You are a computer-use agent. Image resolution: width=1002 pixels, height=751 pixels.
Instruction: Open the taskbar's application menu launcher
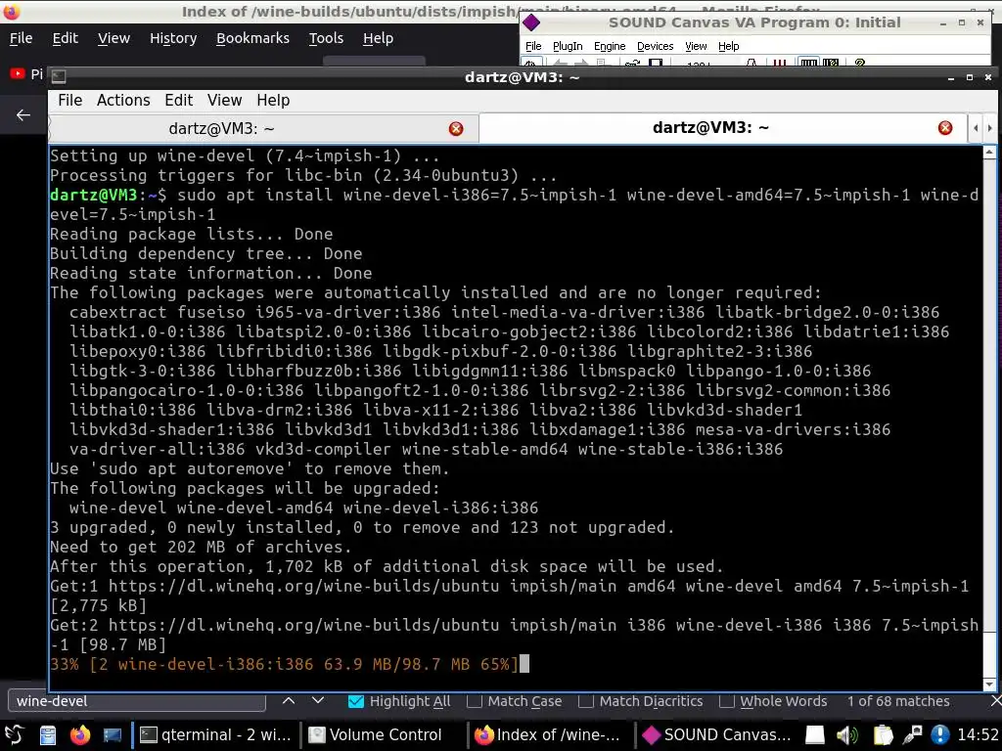(x=14, y=735)
